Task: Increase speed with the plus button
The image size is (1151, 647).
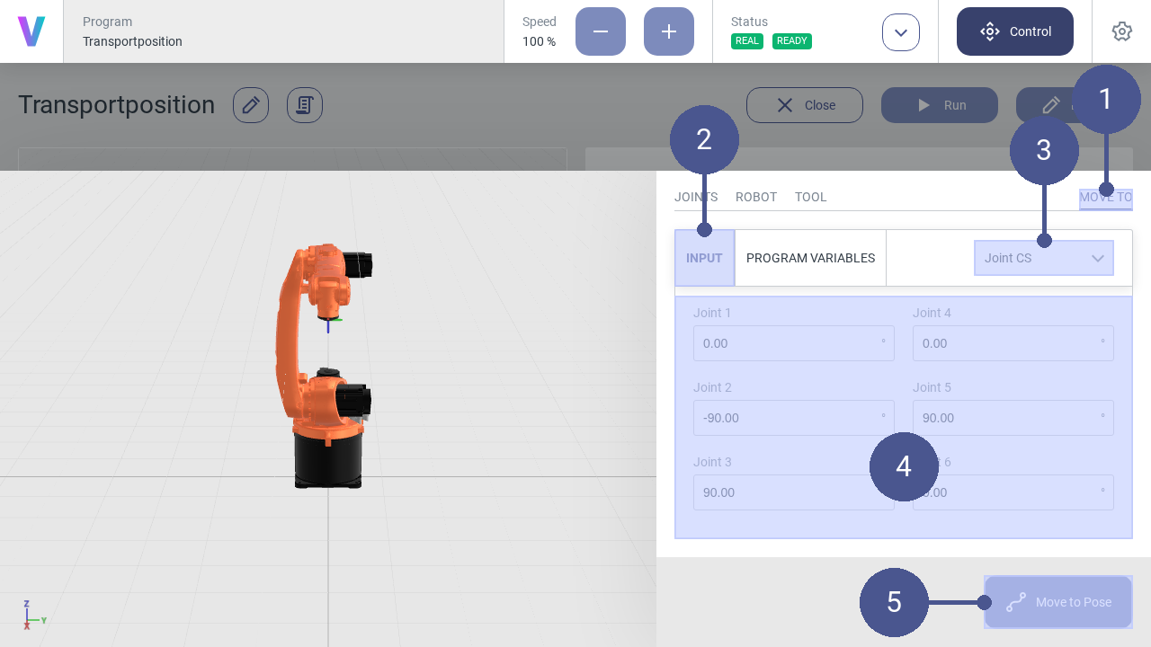Action: (x=669, y=31)
